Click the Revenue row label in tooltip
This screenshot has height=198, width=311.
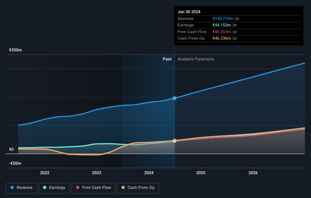click(x=186, y=19)
